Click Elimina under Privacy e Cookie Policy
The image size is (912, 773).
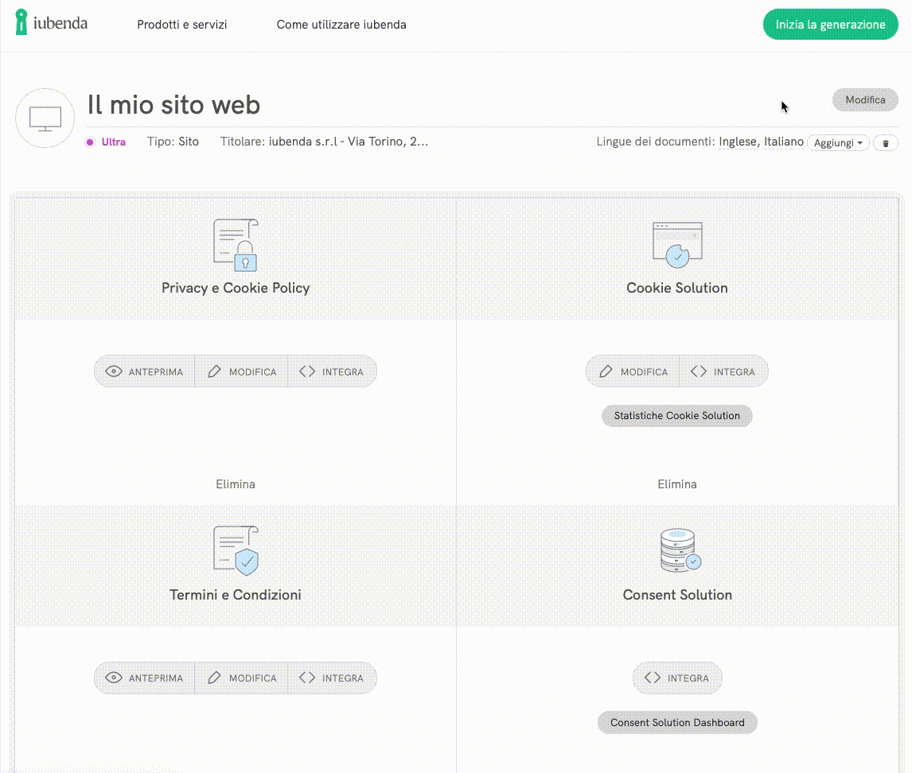click(x=236, y=484)
